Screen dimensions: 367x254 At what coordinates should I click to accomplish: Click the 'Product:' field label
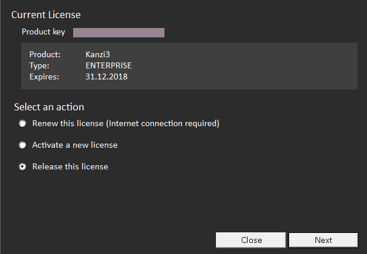(x=44, y=55)
